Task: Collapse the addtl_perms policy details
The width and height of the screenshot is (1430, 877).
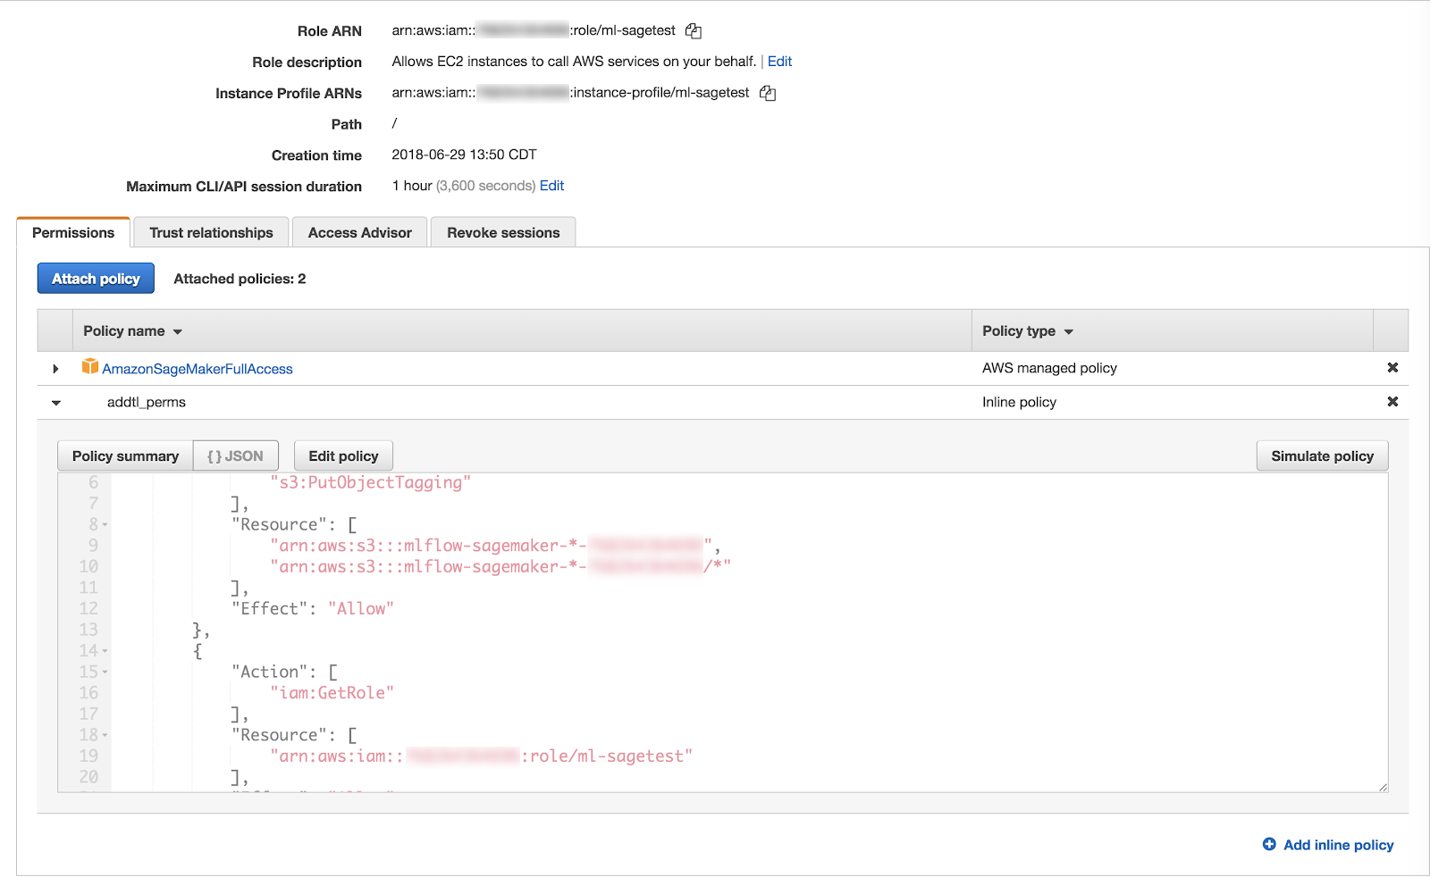Action: 56,403
